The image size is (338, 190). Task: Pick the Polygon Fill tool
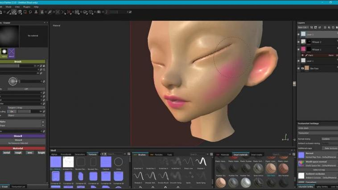[25, 12]
